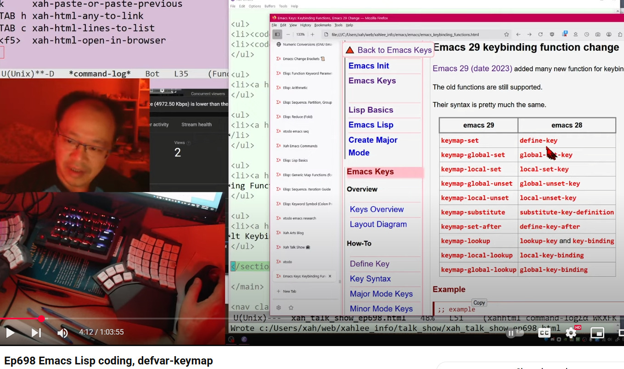Screen dimensions: 624x369
Task: Open the YouTube player settings gear
Action: pos(571,333)
